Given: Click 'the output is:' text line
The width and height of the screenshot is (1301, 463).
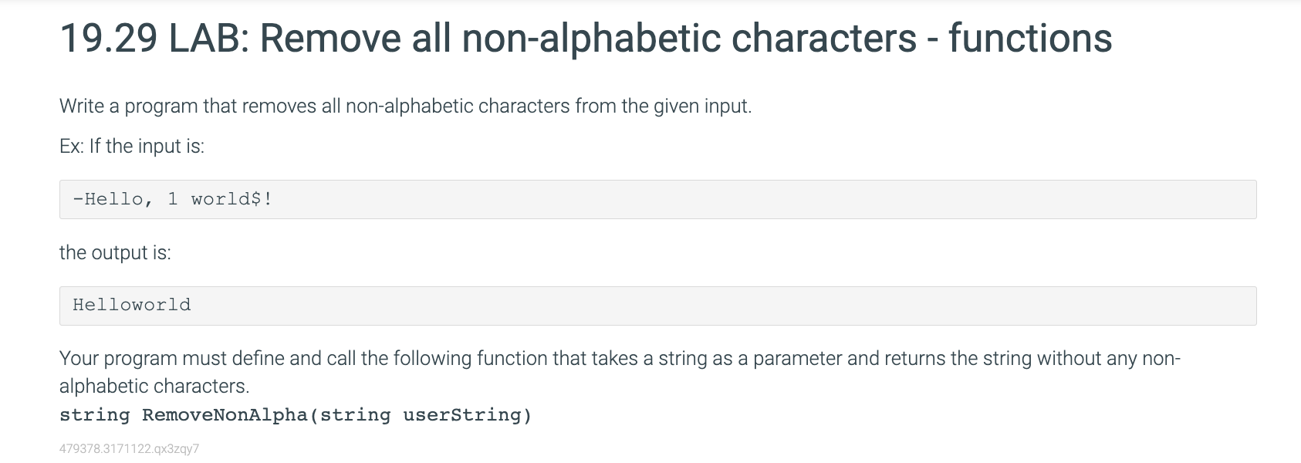Looking at the screenshot, I should point(115,252).
